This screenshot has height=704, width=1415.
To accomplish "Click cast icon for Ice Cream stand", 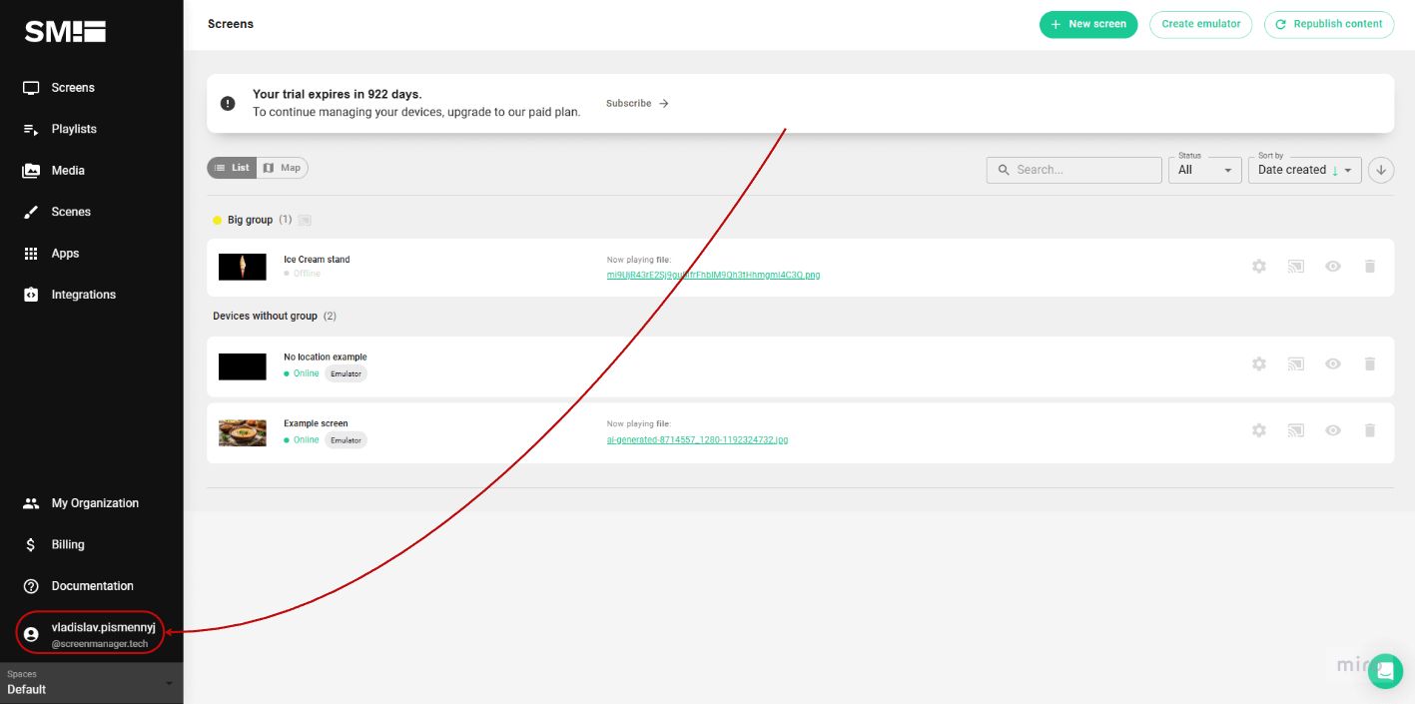I will click(x=1296, y=267).
